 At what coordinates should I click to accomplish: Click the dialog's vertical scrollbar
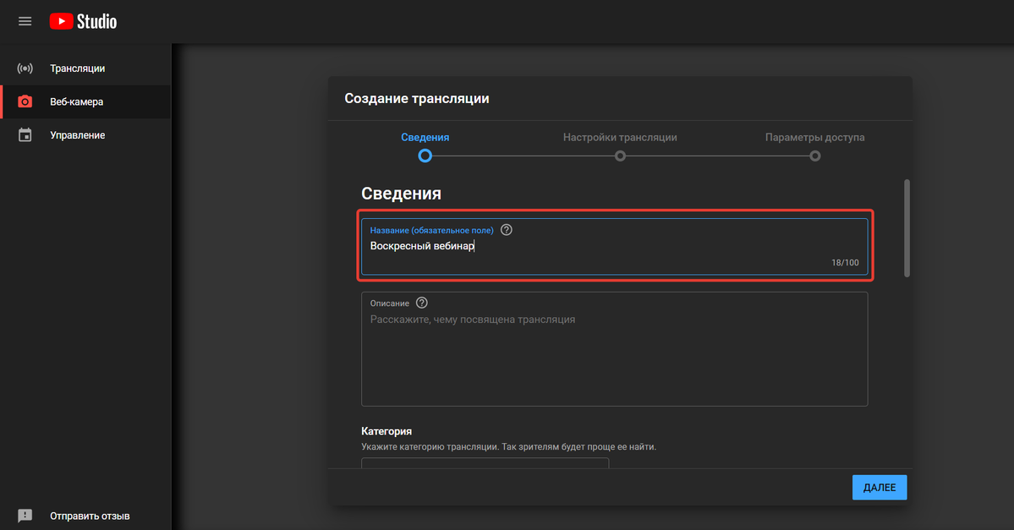coord(907,228)
